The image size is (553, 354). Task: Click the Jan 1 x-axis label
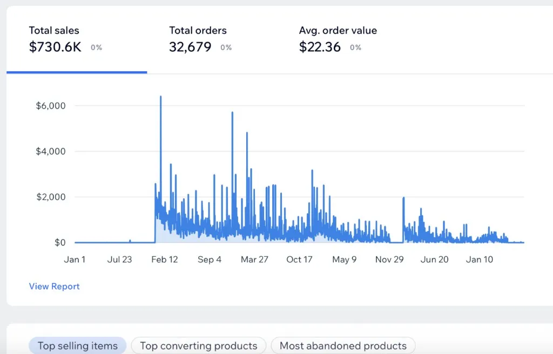coord(75,260)
